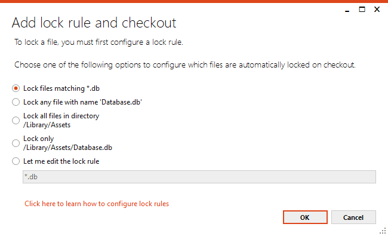Click the '/Library/Assets/Database.db' path text
Image resolution: width=388 pixels, height=236 pixels.
(67, 148)
